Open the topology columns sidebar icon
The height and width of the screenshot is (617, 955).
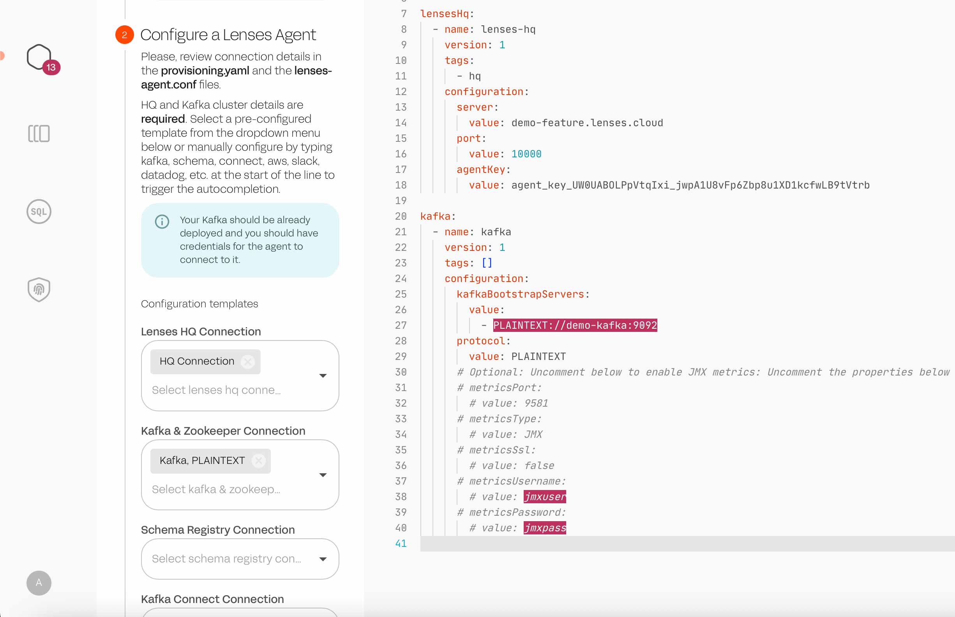(x=39, y=134)
